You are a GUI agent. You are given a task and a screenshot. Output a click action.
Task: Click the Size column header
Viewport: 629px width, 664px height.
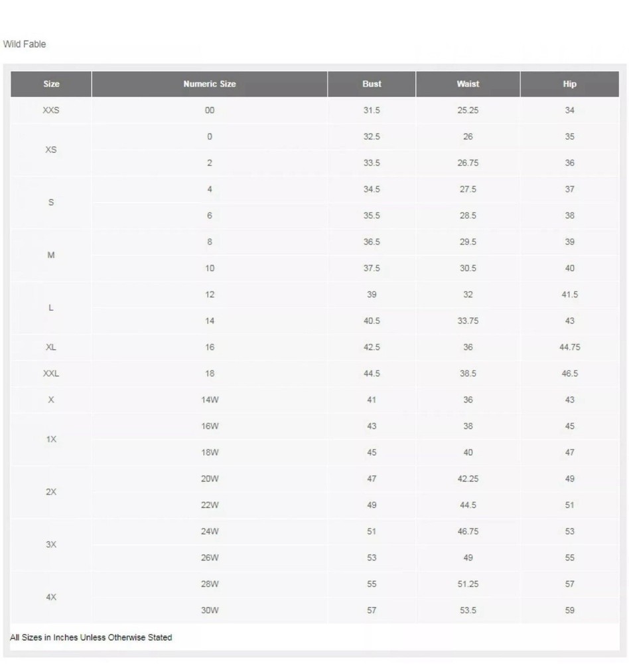pyautogui.click(x=51, y=84)
